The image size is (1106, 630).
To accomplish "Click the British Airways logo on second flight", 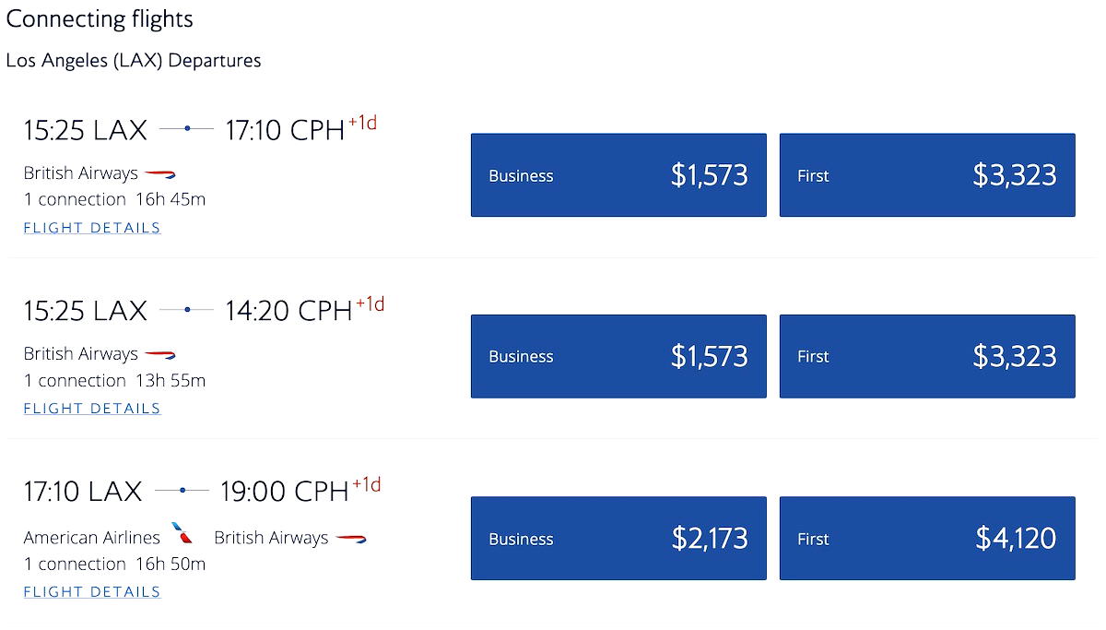I will 161,353.
